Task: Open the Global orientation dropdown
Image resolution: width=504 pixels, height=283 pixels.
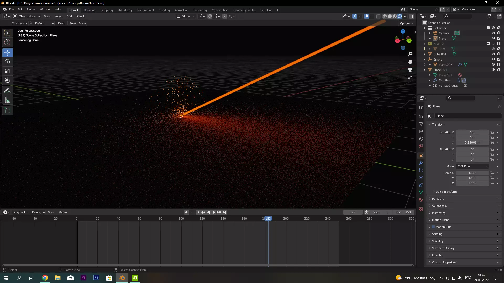Action: 186,16
